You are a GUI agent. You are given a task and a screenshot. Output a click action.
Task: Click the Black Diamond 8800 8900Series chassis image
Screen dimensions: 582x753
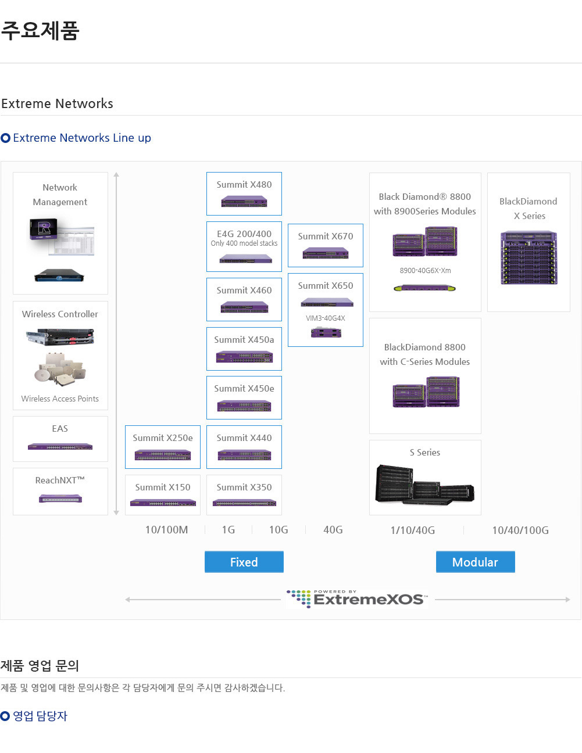[x=425, y=241]
